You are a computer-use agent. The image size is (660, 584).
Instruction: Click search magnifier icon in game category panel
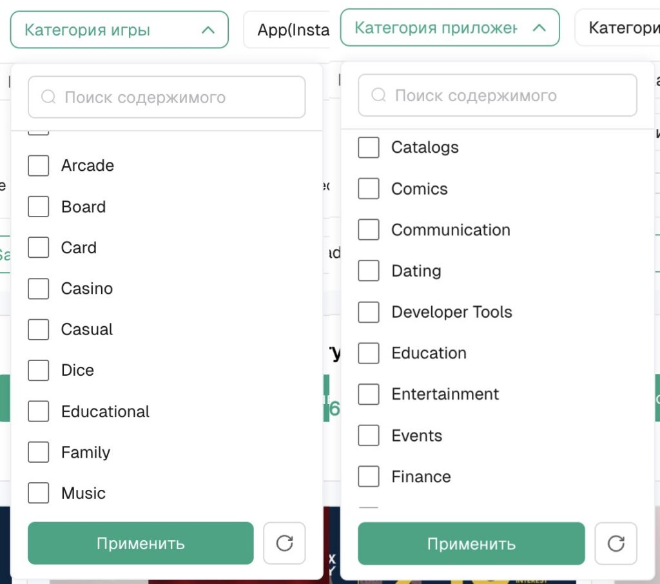pyautogui.click(x=48, y=97)
